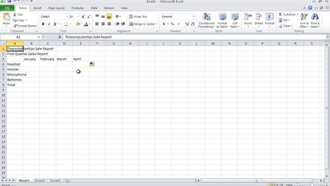Click the Delete cells icon
This screenshot has height=186, width=330.
[x=259, y=17]
